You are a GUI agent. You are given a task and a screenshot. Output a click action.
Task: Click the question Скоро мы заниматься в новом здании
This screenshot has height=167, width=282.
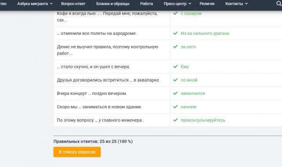[99, 107]
